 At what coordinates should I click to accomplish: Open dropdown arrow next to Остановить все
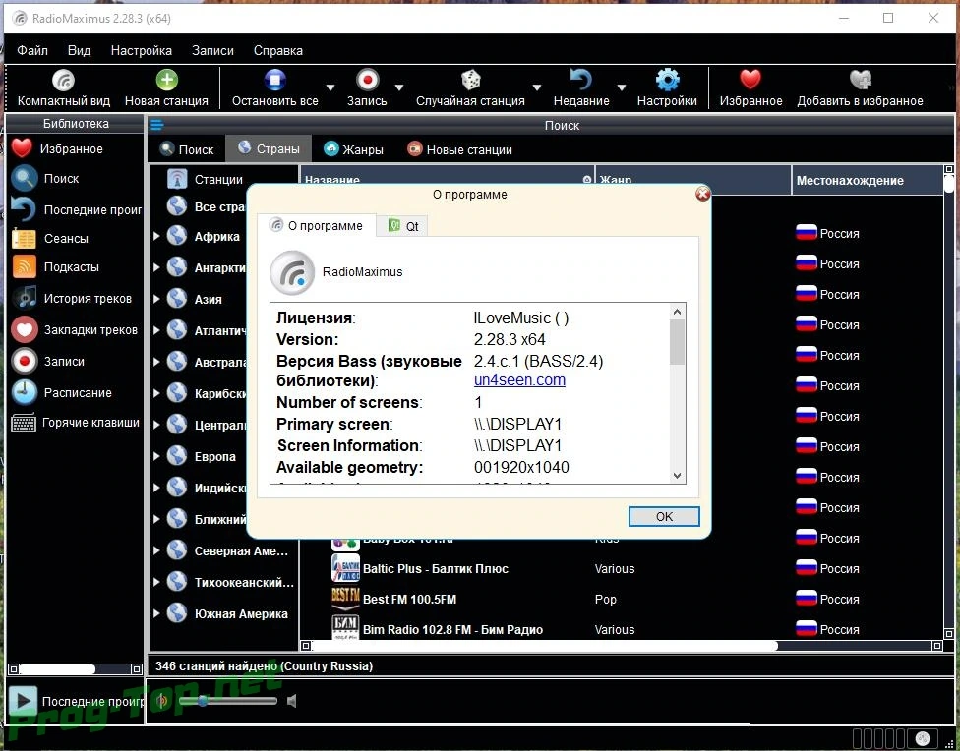click(x=330, y=87)
